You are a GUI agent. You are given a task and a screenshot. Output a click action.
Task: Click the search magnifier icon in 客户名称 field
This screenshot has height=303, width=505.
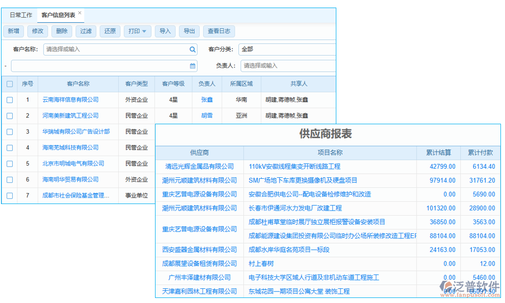[x=192, y=49]
